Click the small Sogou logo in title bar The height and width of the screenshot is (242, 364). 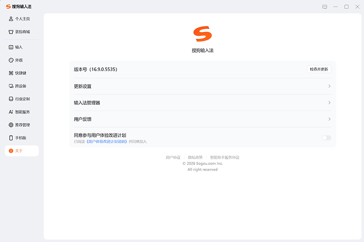click(8, 6)
